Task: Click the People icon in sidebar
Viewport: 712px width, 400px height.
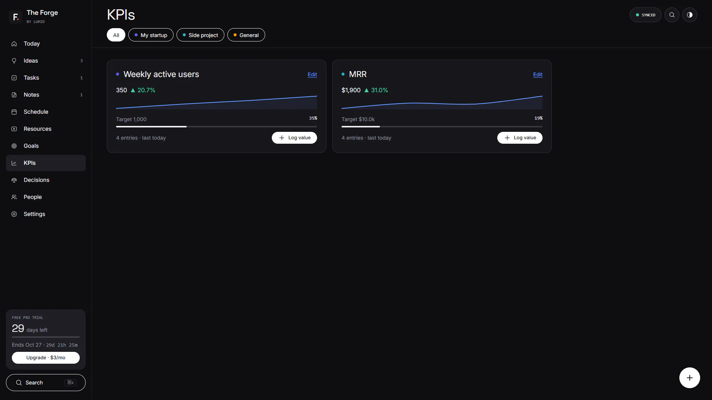Action: tap(14, 197)
